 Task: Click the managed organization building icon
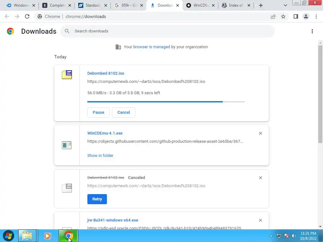click(x=118, y=47)
